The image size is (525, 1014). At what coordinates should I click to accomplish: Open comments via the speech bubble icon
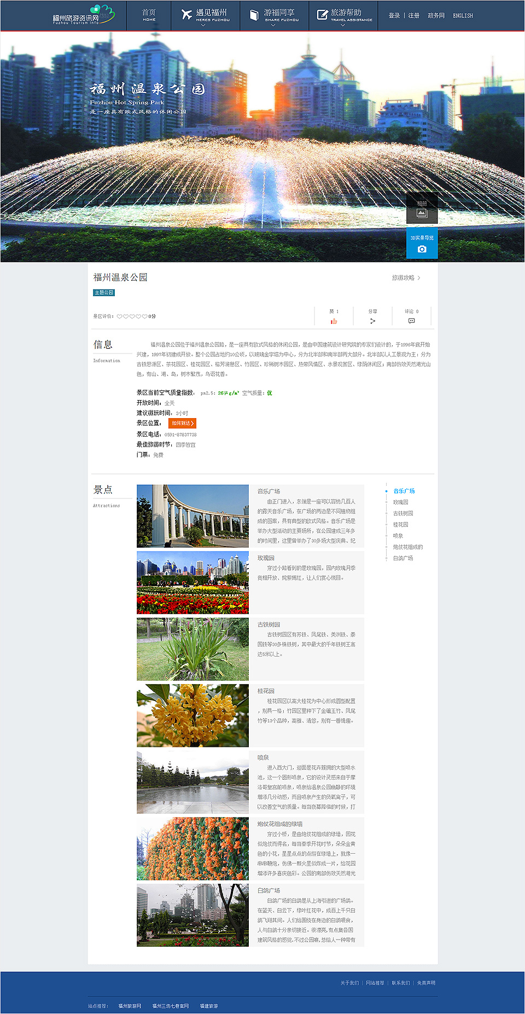411,321
